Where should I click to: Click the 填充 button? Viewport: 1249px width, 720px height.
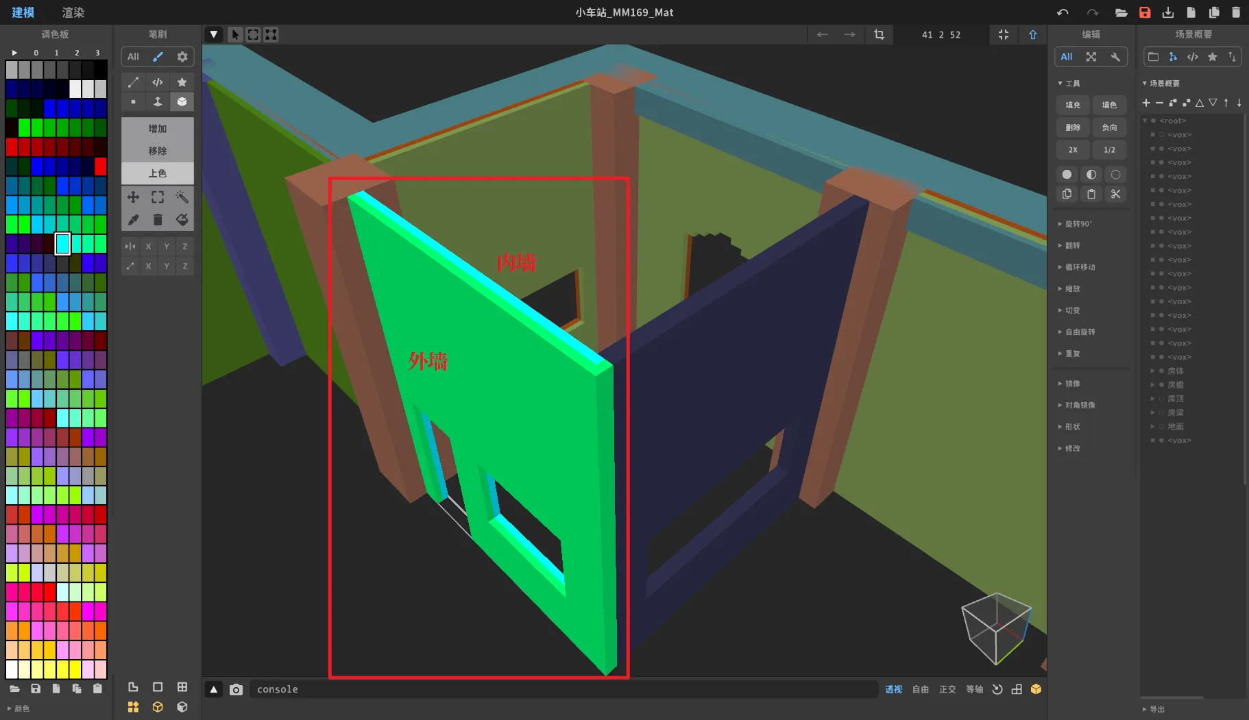tap(1073, 105)
